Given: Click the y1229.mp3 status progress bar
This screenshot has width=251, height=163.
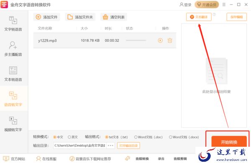Looking at the screenshot, I should (136, 40).
